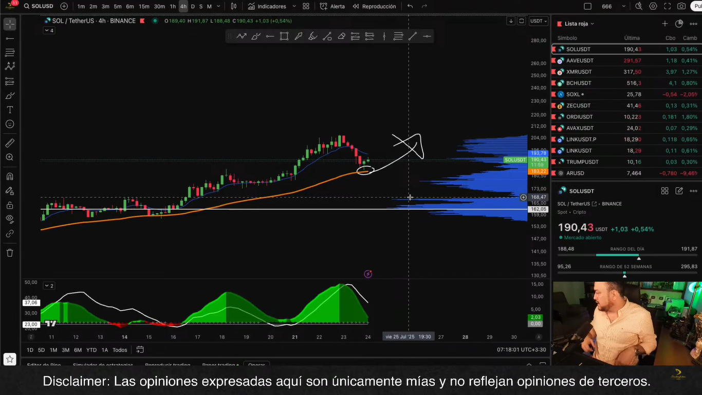Expand the collapsed indicators legend showing 4
The width and height of the screenshot is (702, 395).
click(x=49, y=30)
